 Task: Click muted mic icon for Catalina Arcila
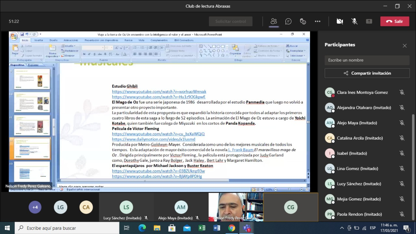(402, 138)
